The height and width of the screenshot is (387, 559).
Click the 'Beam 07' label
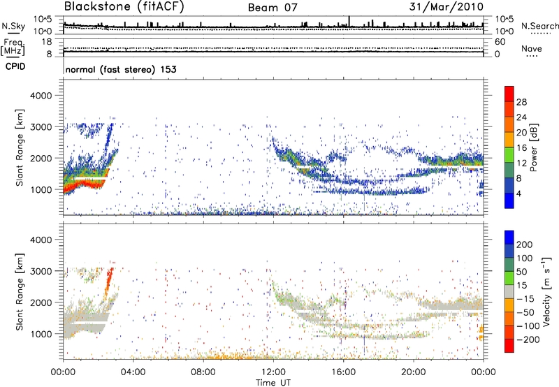point(273,7)
